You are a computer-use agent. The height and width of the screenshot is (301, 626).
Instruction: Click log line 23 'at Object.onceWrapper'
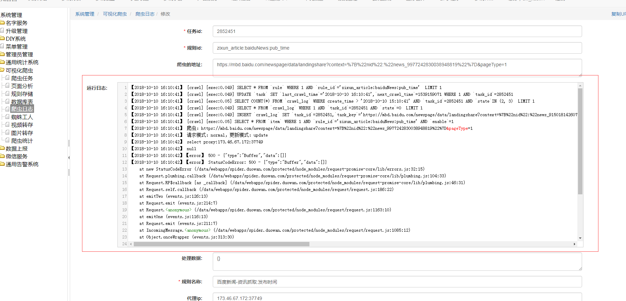187,237
